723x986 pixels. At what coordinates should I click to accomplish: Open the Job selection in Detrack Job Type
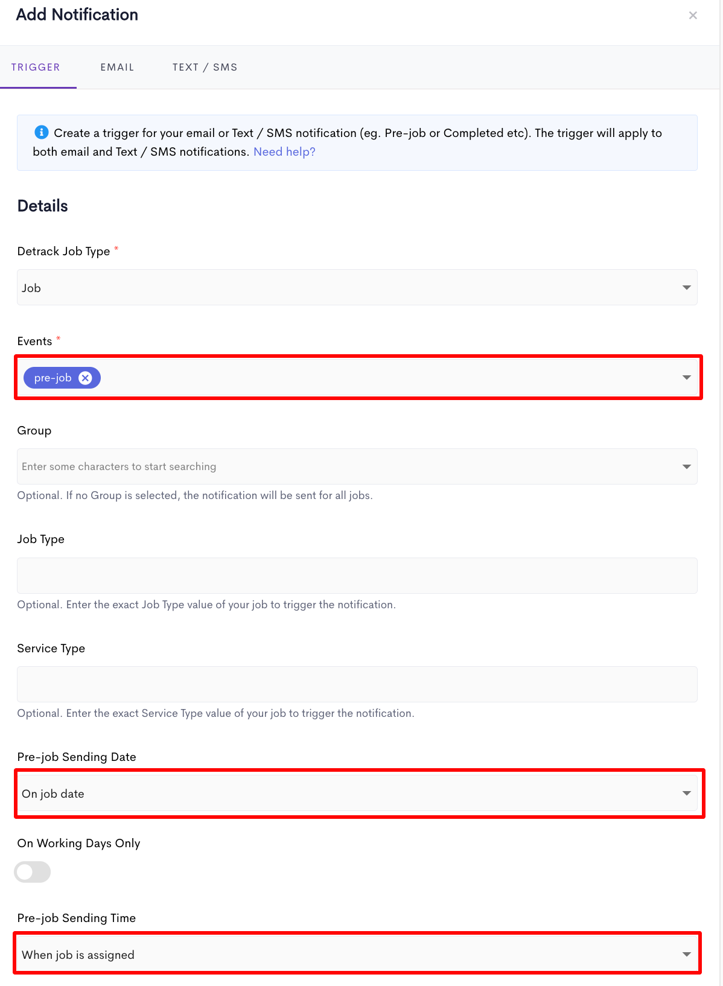[357, 287]
